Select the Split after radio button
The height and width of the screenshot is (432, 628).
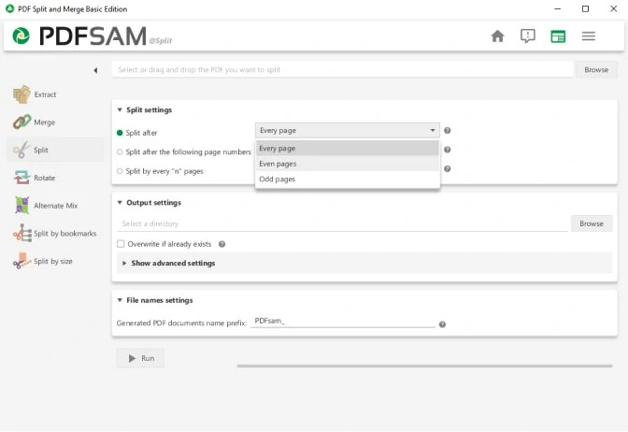pos(120,133)
